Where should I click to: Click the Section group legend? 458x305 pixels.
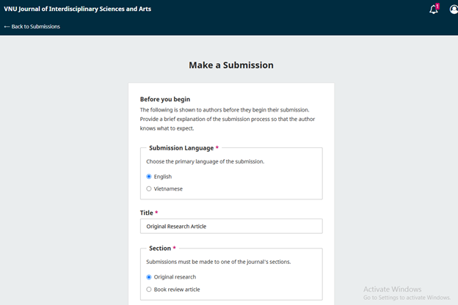tap(160, 249)
